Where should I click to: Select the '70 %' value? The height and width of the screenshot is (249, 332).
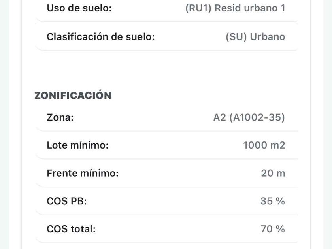click(x=272, y=229)
